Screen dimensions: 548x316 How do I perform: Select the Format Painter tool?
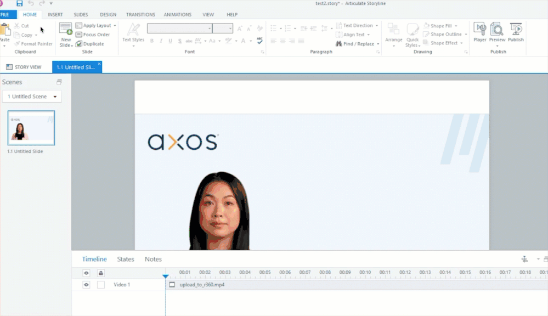[x=34, y=44]
